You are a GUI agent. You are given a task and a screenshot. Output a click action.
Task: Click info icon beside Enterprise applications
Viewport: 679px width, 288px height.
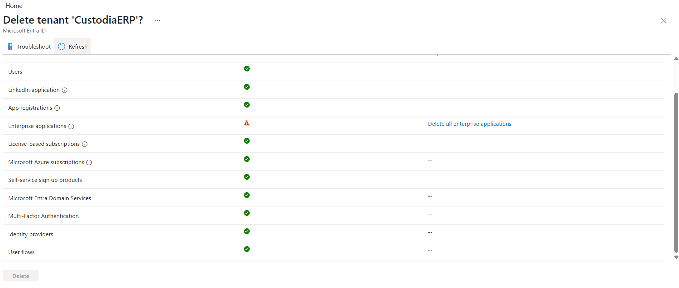pos(71,126)
